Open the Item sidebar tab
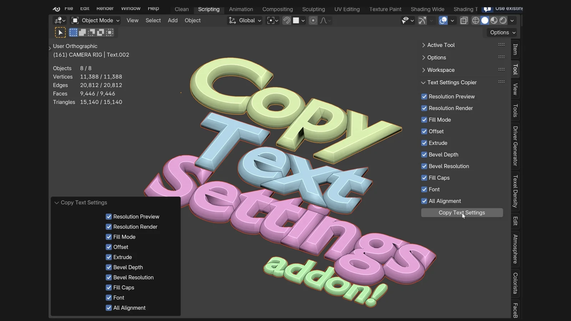Image resolution: width=571 pixels, height=321 pixels. (515, 49)
